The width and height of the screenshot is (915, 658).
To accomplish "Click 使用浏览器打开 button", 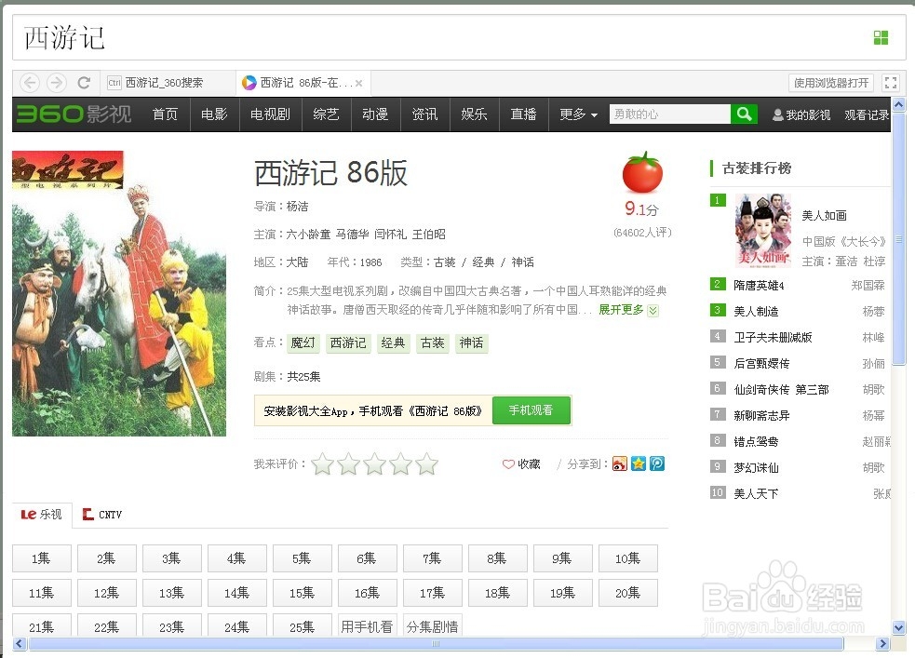I will coord(831,83).
